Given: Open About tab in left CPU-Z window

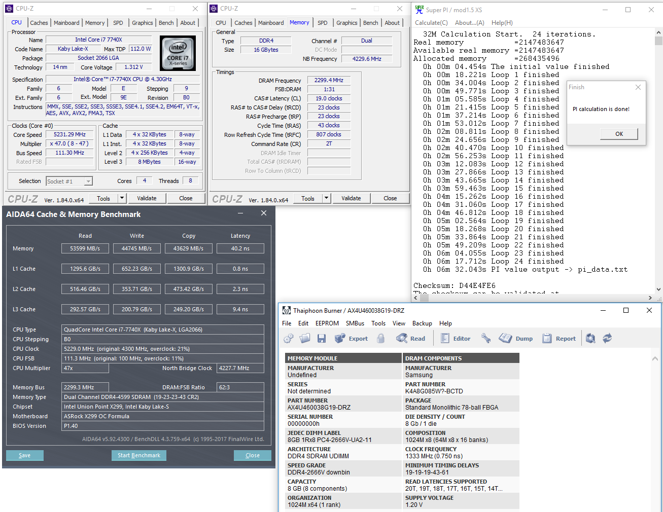Looking at the screenshot, I should point(188,23).
